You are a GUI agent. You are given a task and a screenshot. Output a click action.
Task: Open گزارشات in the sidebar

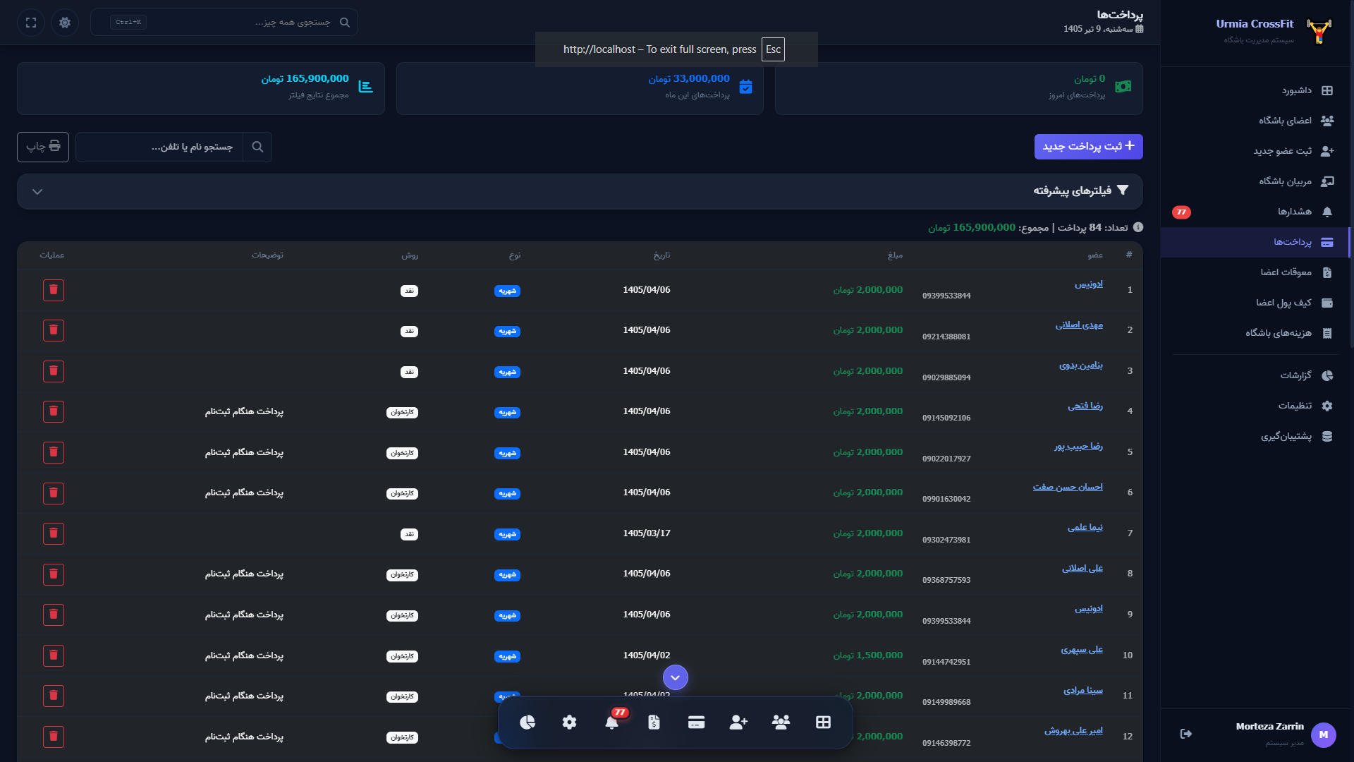point(1255,375)
